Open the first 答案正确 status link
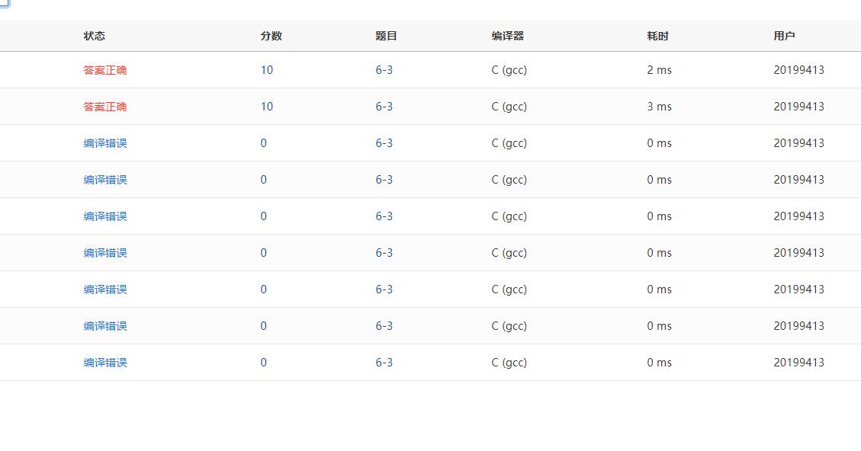The height and width of the screenshot is (451, 861). (105, 70)
